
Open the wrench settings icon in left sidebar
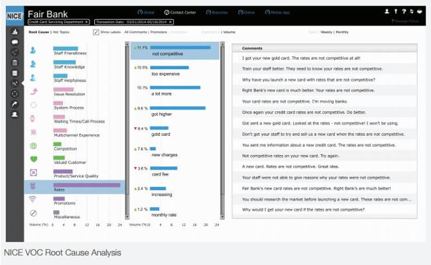click(15, 104)
